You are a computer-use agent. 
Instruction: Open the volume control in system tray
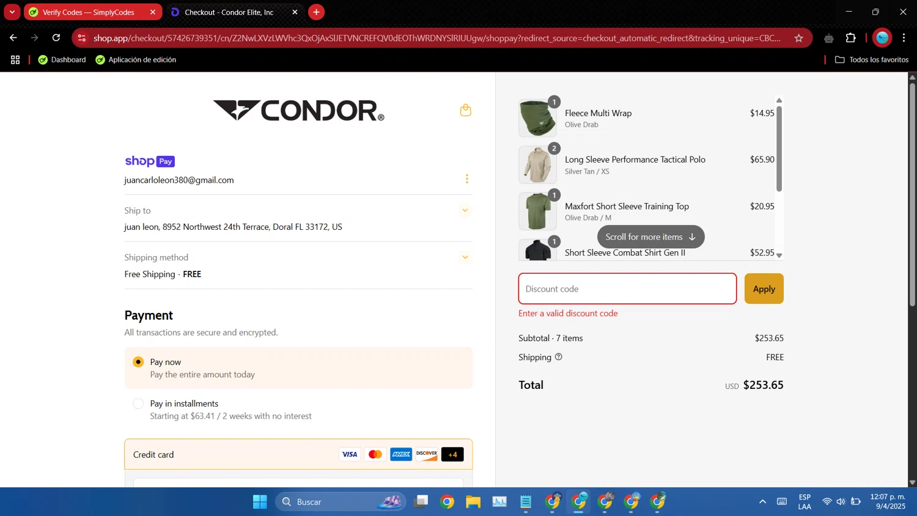[x=841, y=502]
